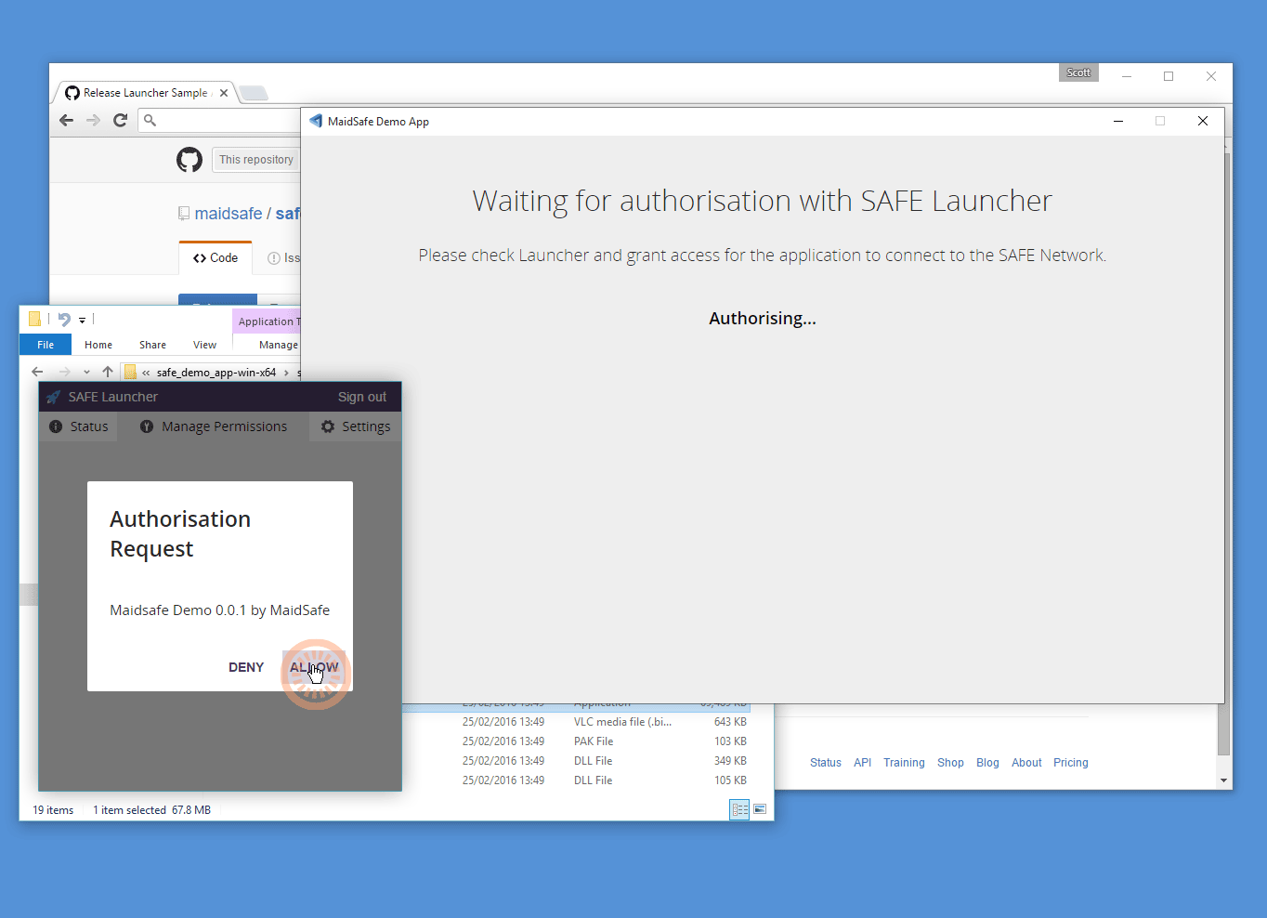Open Settings tab in SAFE Launcher

[x=356, y=426]
